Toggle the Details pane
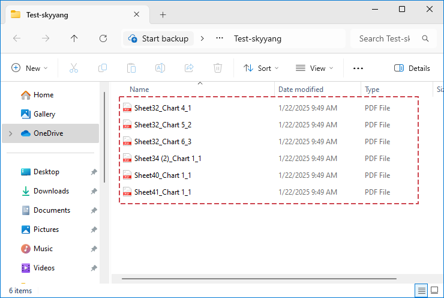This screenshot has height=298, width=444. point(412,68)
